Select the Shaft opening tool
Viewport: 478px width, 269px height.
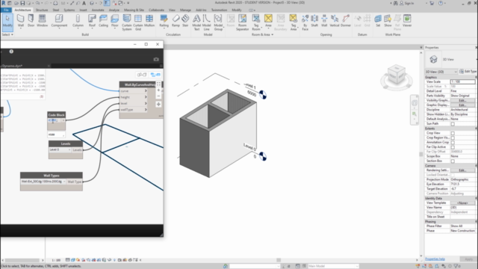click(314, 21)
